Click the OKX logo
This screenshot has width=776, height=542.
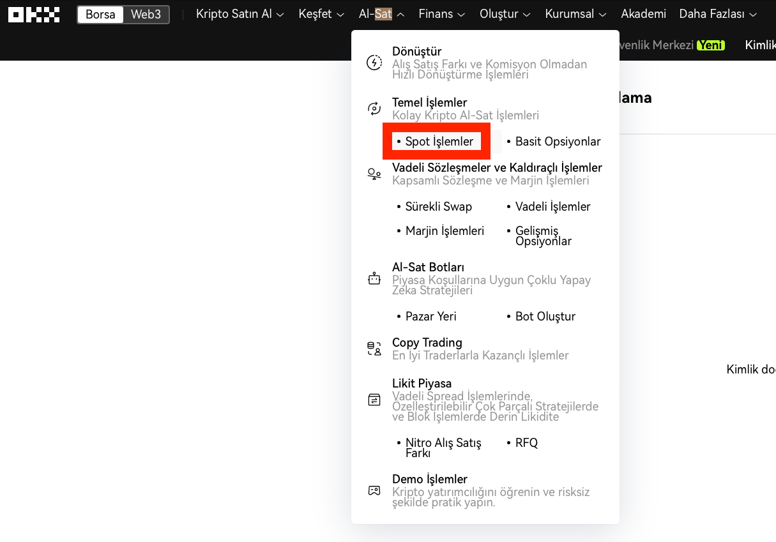(34, 14)
